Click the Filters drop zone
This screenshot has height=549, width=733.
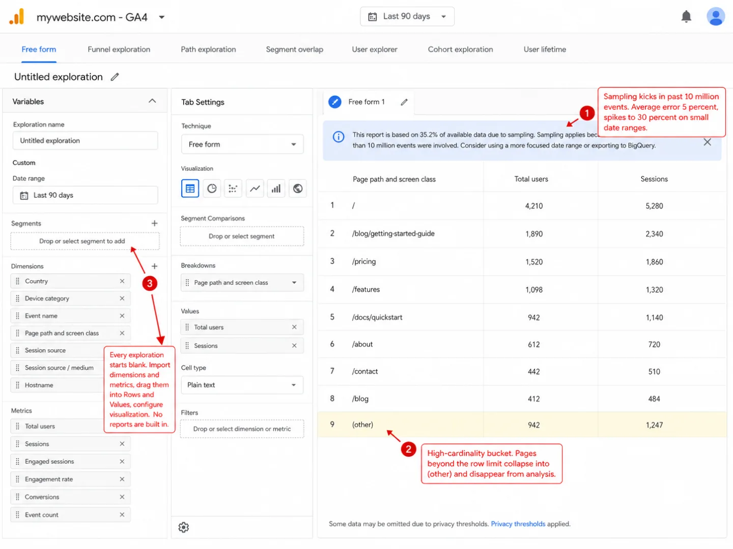[x=242, y=429]
